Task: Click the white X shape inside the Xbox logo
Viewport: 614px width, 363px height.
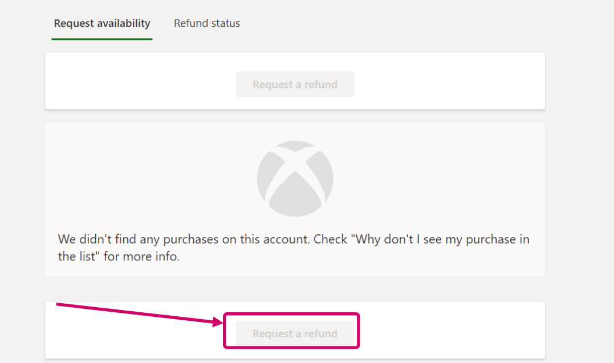Action: (295, 172)
